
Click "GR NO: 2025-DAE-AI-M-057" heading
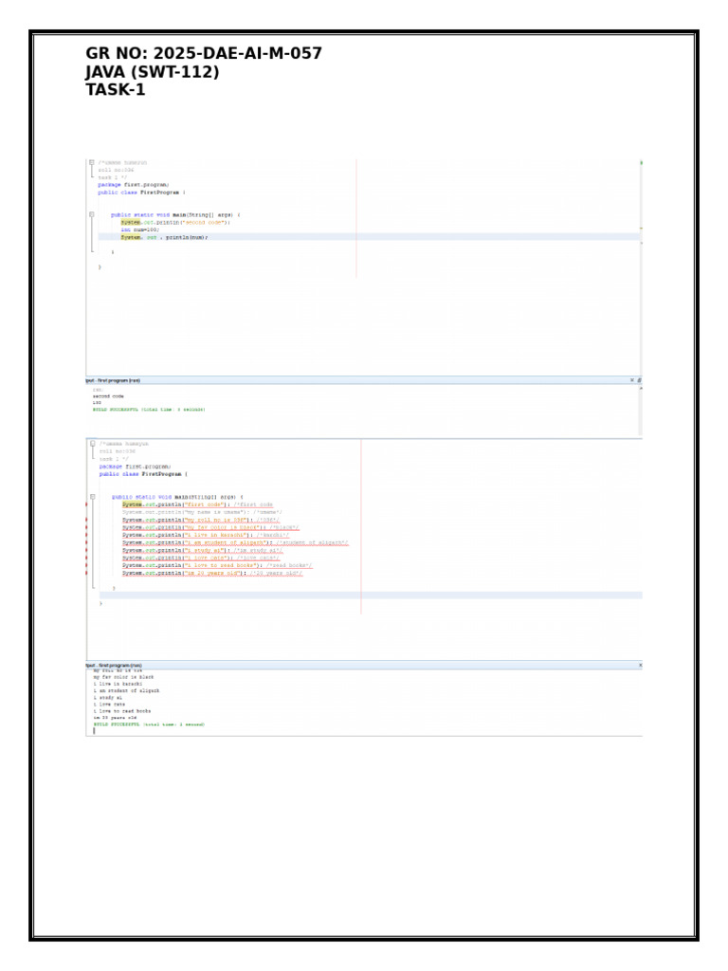pyautogui.click(x=204, y=53)
